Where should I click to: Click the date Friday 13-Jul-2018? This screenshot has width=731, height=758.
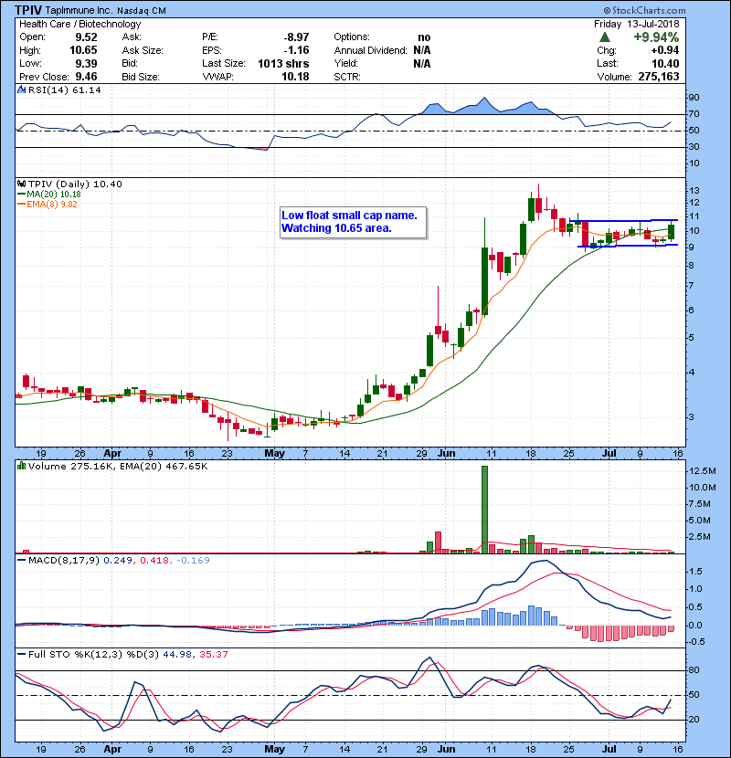click(x=637, y=24)
